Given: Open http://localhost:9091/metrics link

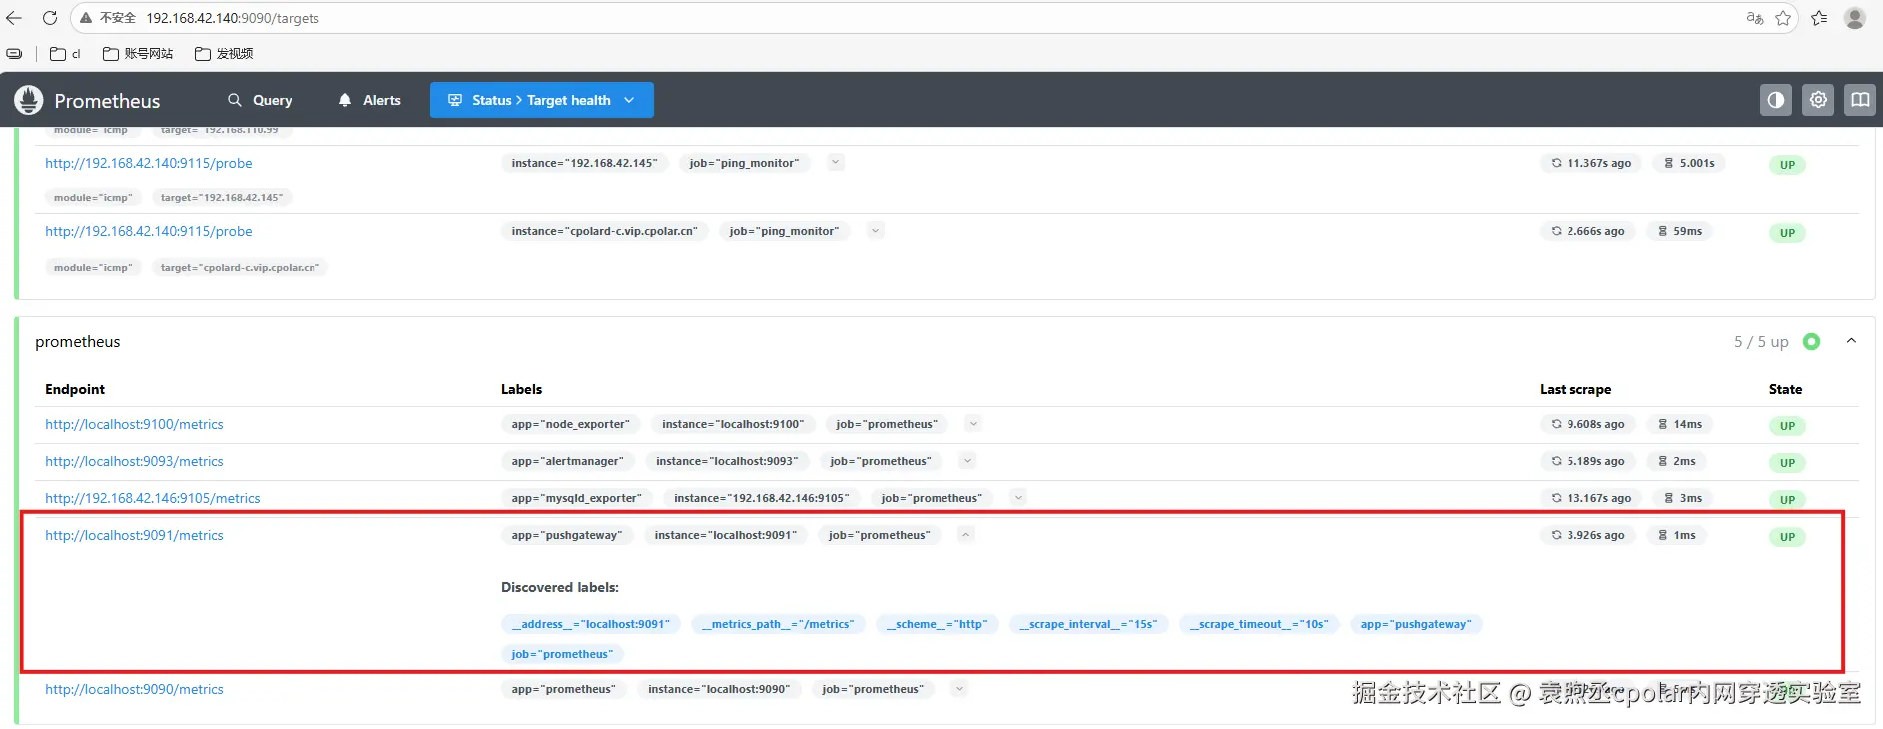Looking at the screenshot, I should (134, 535).
